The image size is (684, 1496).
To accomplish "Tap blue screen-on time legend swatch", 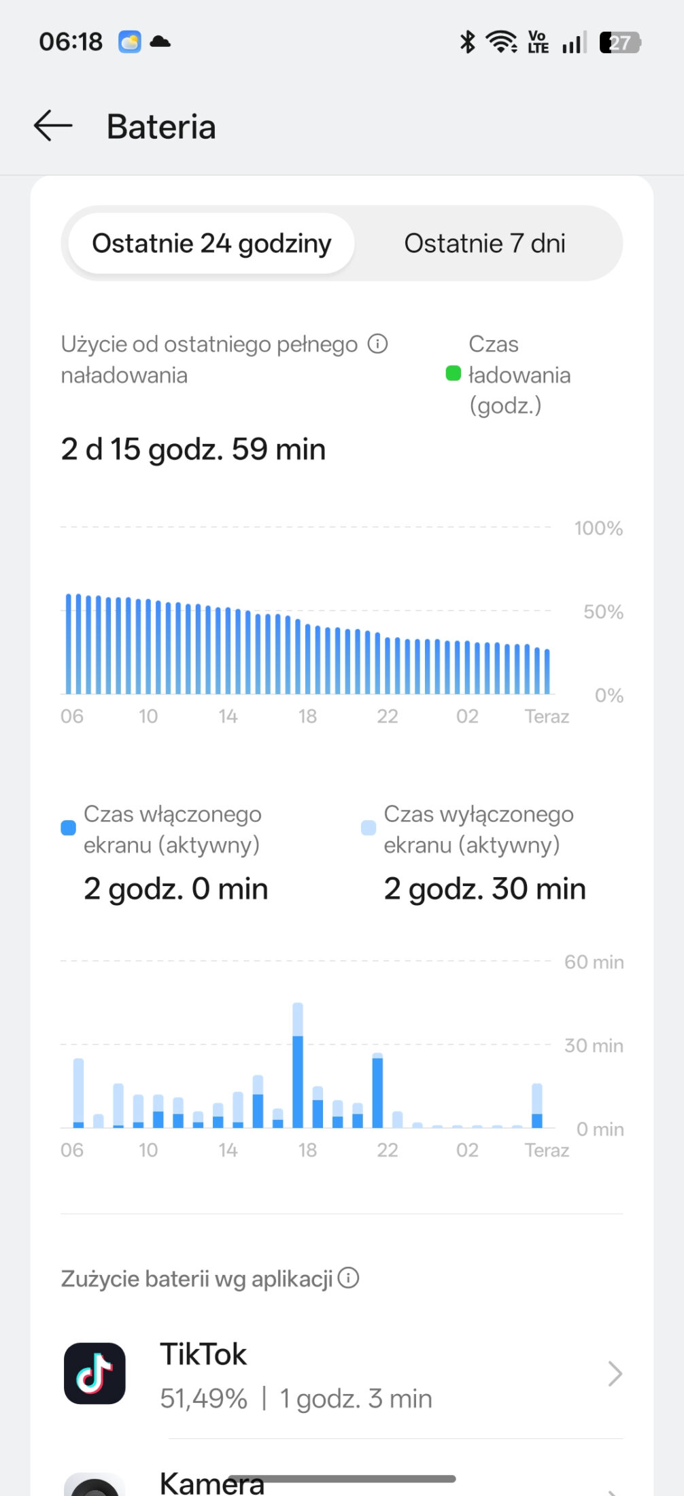I will (69, 828).
